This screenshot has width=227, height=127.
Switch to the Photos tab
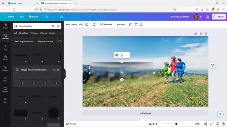34,33
